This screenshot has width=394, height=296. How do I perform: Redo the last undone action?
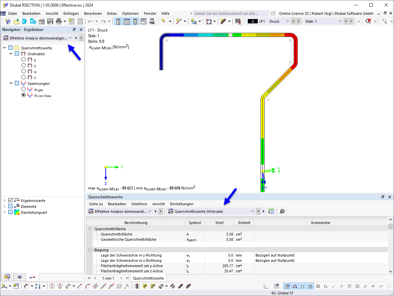coord(103,21)
